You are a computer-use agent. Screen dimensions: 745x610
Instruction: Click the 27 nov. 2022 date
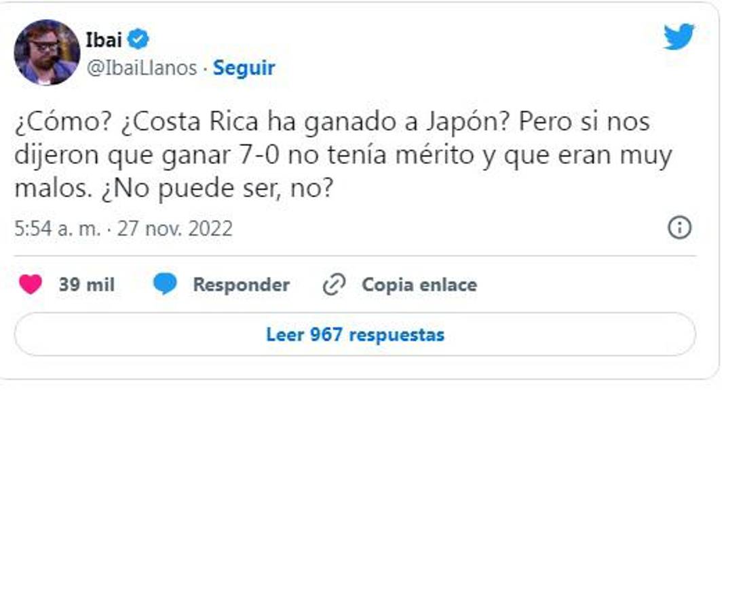point(175,228)
